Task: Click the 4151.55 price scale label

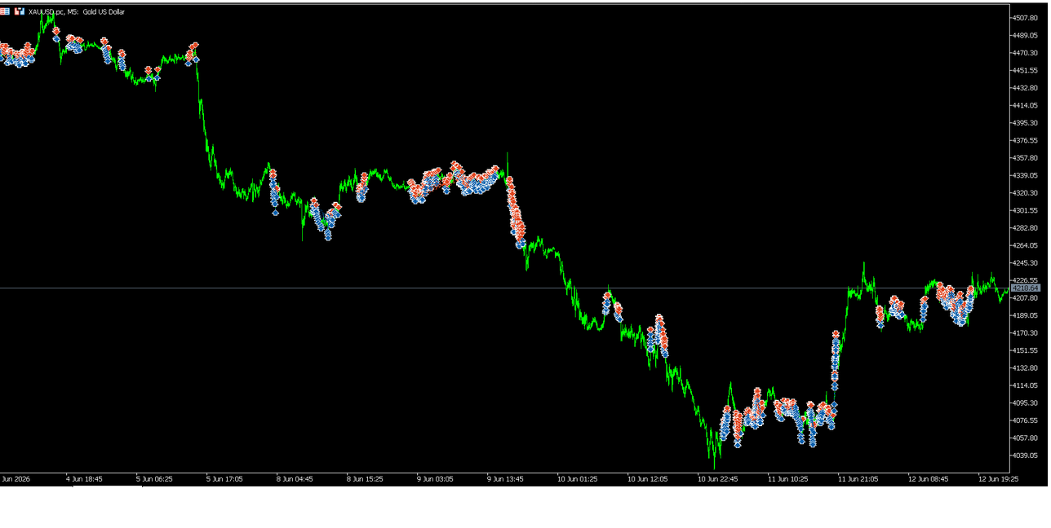Action: click(1026, 350)
